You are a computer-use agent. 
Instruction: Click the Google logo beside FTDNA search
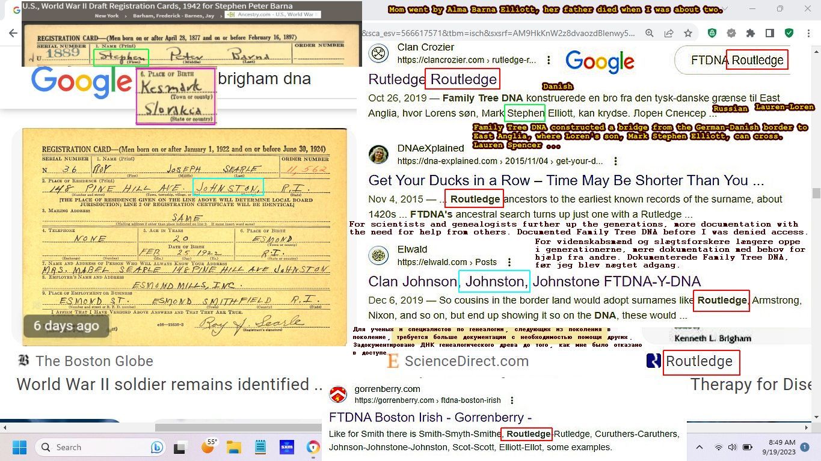point(600,61)
